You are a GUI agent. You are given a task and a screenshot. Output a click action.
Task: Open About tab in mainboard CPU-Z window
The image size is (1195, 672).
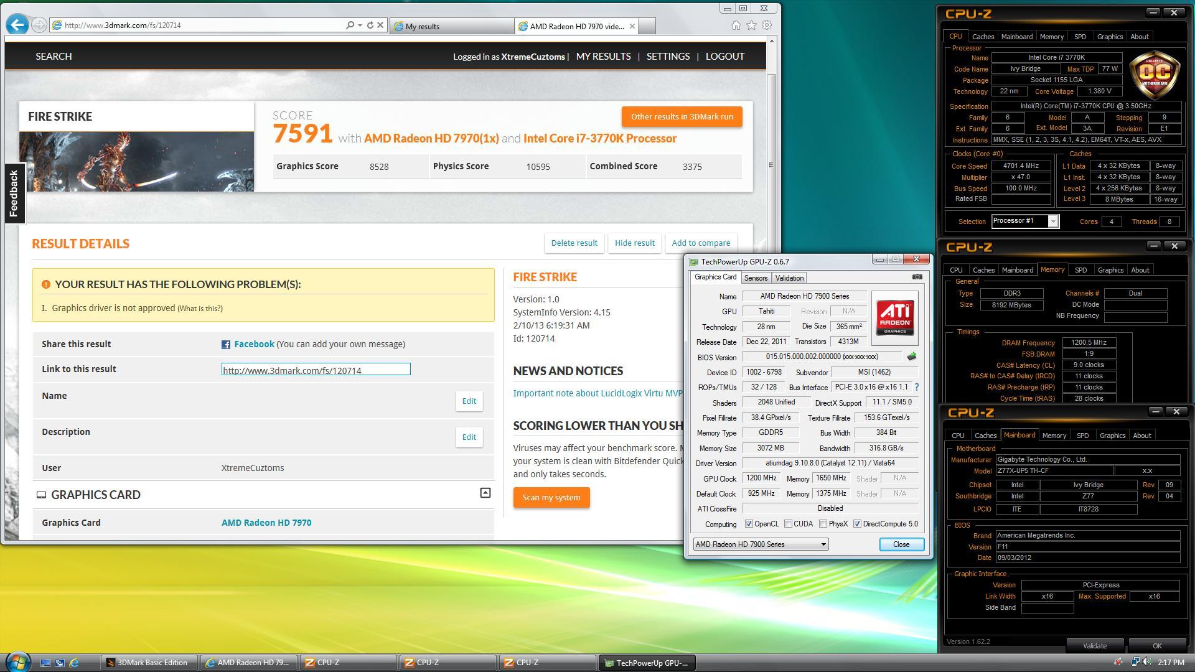pos(1141,436)
